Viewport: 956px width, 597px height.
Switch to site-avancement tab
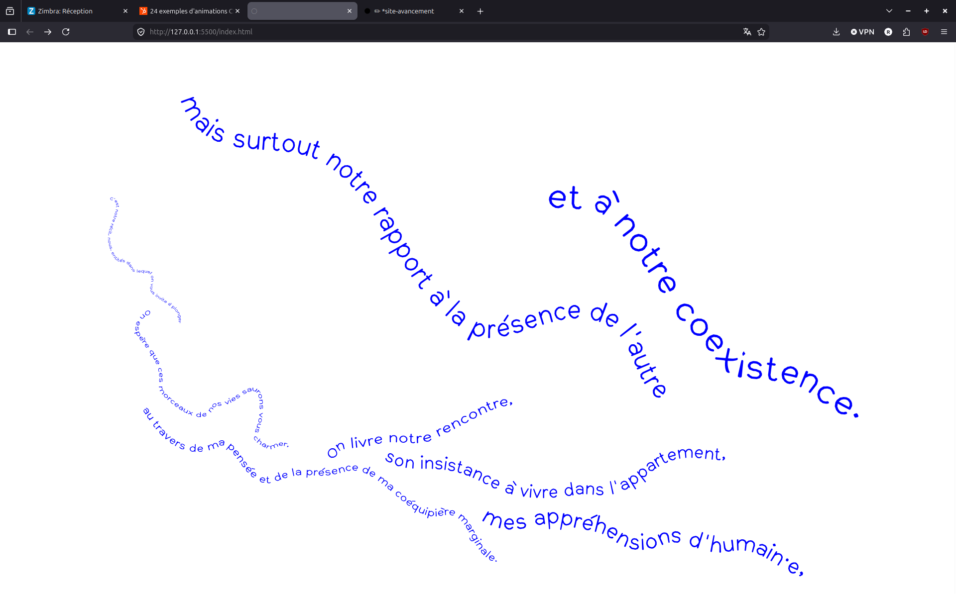tap(408, 11)
